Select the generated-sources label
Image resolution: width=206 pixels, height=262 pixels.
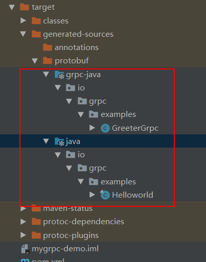click(x=78, y=34)
